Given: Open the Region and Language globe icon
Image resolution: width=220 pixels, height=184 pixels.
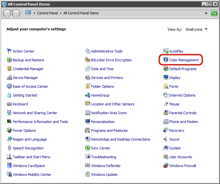Looking at the screenshot, I should pyautogui.click(x=9, y=139).
